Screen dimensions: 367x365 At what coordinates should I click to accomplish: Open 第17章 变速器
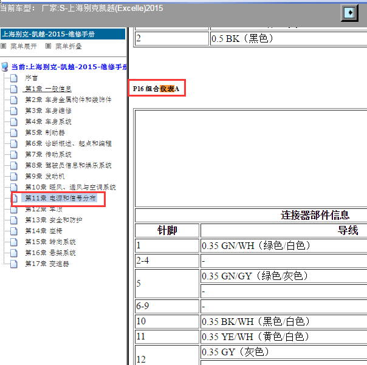[47, 264]
